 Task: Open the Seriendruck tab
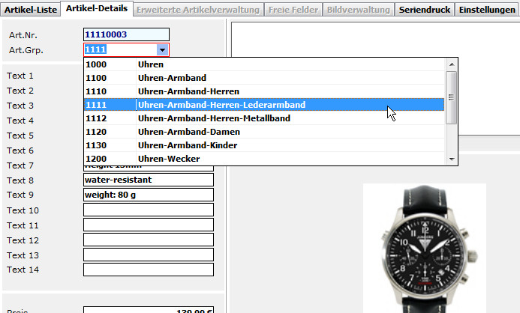(x=425, y=9)
